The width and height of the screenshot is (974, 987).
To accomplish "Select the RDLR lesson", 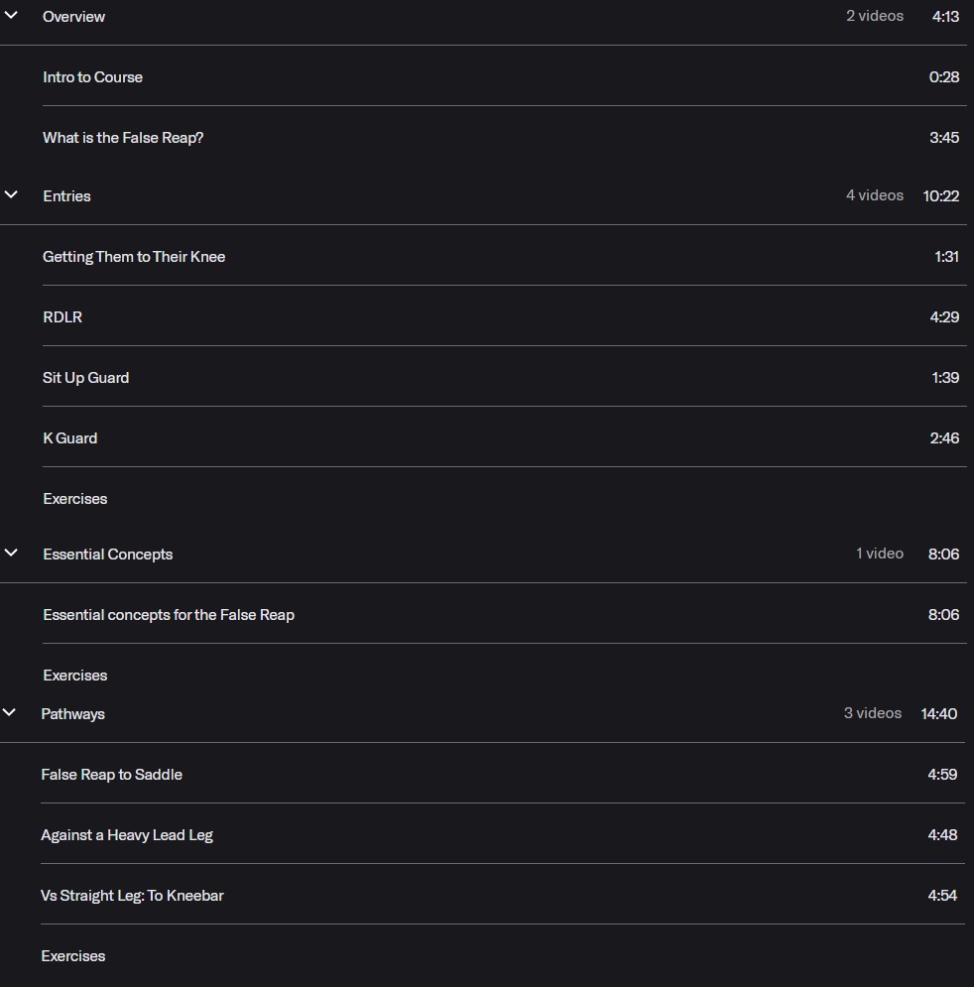I will pyautogui.click(x=62, y=317).
